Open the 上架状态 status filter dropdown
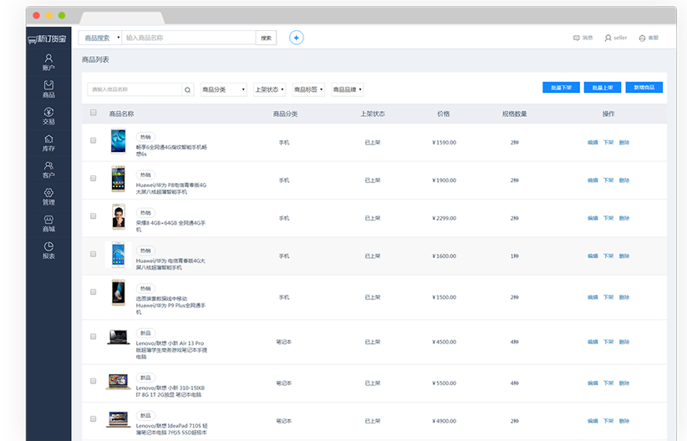 pos(270,89)
